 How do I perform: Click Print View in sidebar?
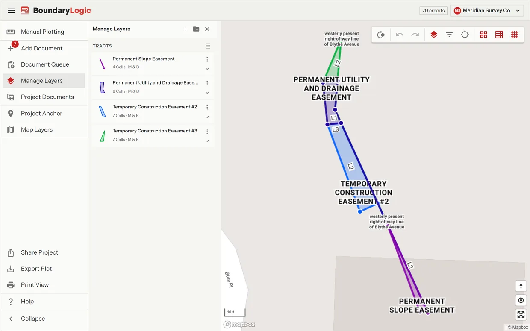point(44,285)
